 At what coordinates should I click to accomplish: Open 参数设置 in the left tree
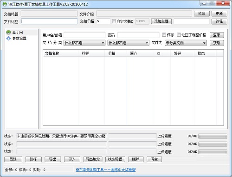pyautogui.click(x=19, y=38)
